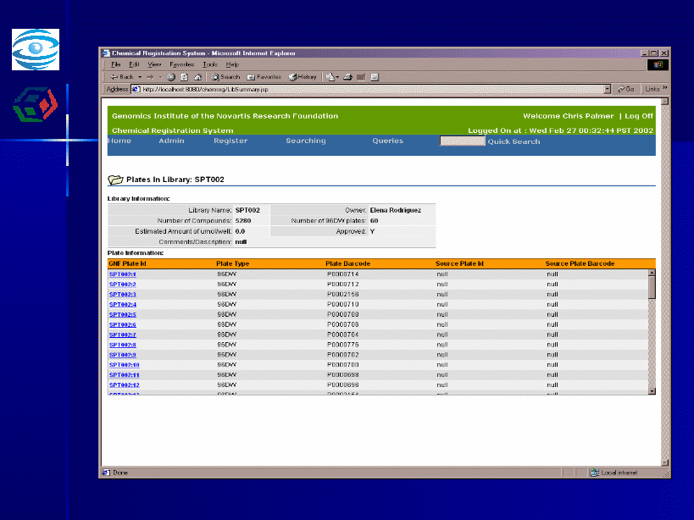Open the Register navigation item
Image resolution: width=694 pixels, height=520 pixels.
click(230, 141)
